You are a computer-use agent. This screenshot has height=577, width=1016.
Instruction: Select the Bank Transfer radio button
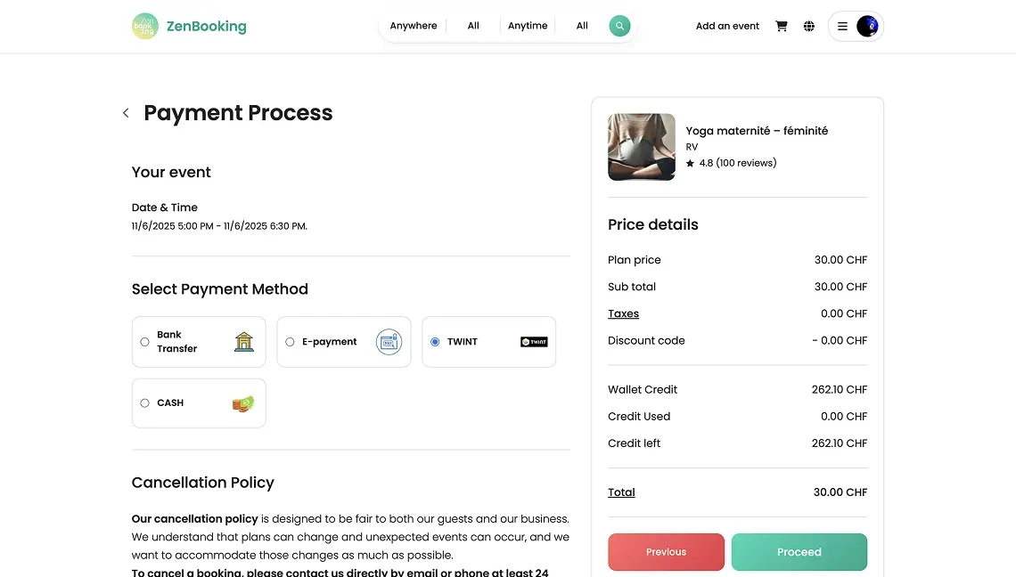coord(144,342)
